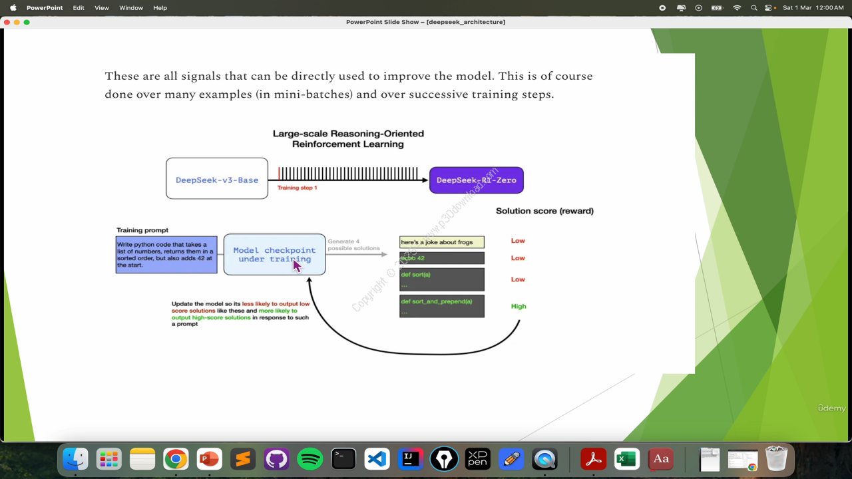Viewport: 852px width, 479px height.
Task: Switch to PowerPoint in the dock
Action: point(209,458)
